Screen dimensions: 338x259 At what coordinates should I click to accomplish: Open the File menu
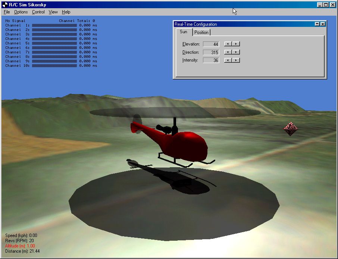coord(6,12)
